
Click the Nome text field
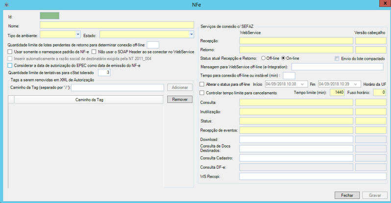(x=117, y=25)
